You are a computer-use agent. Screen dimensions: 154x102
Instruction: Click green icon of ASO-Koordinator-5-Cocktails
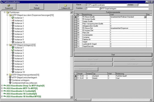pos(5,91)
